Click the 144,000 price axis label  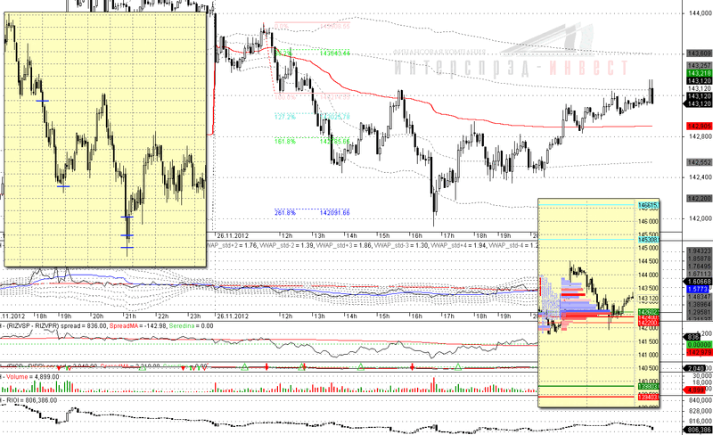coord(700,13)
